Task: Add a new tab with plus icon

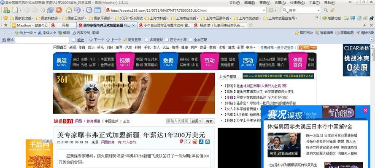Action: (x=251, y=25)
